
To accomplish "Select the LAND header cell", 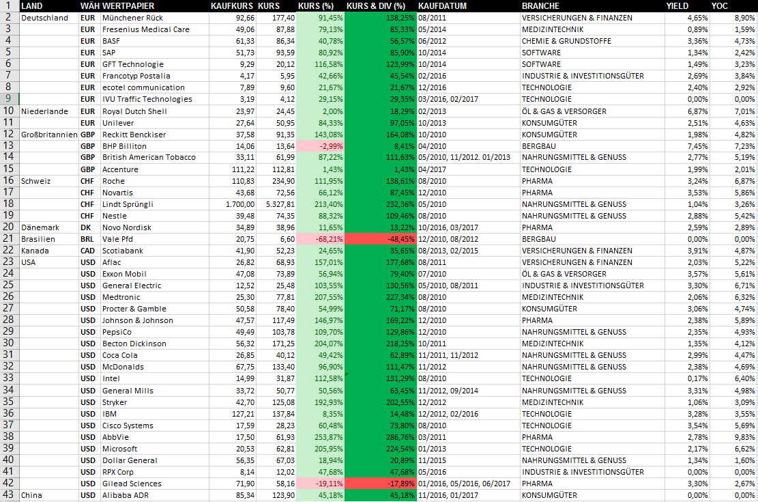I will pyautogui.click(x=49, y=6).
